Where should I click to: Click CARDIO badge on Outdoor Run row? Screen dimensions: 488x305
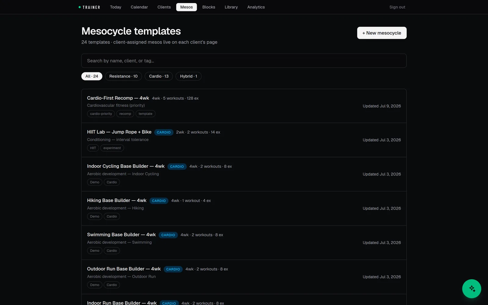pos(173,269)
